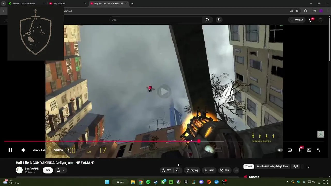Open BonfireFPS channel avatar
Image resolution: width=331 pixels, height=186 pixels.
19,170
